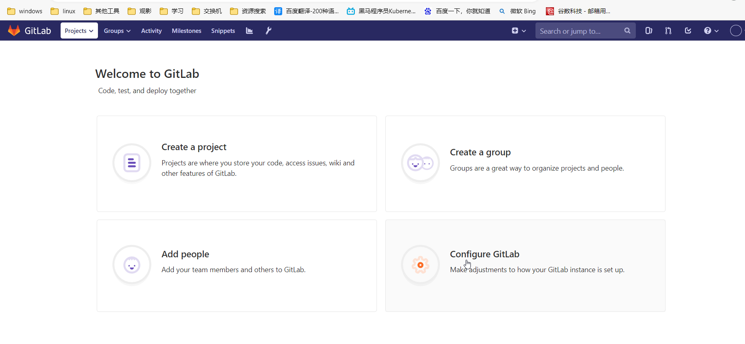Go to the Activity page
Image resolution: width=745 pixels, height=344 pixels.
click(x=151, y=31)
